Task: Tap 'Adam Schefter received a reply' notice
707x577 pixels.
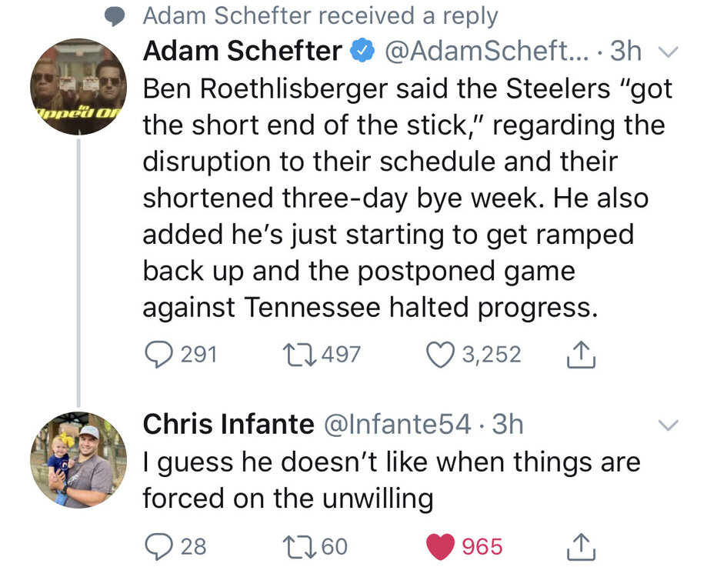Action: point(320,15)
